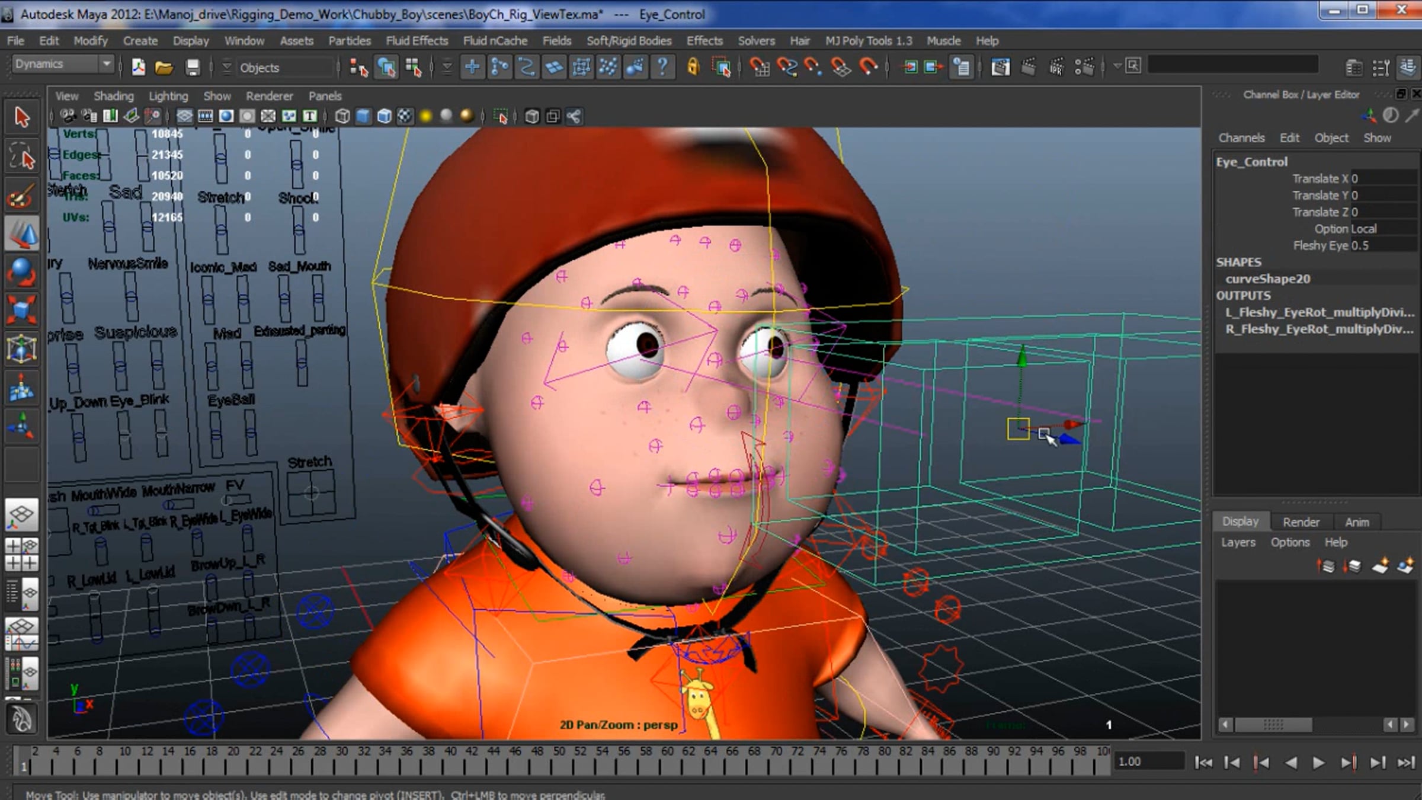Screen dimensions: 1422x800
Task: Toggle wireframe cube display in viewport
Action: [342, 116]
